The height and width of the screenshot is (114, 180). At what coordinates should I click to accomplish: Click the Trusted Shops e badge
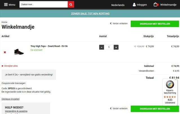pyautogui.click(x=170, y=84)
